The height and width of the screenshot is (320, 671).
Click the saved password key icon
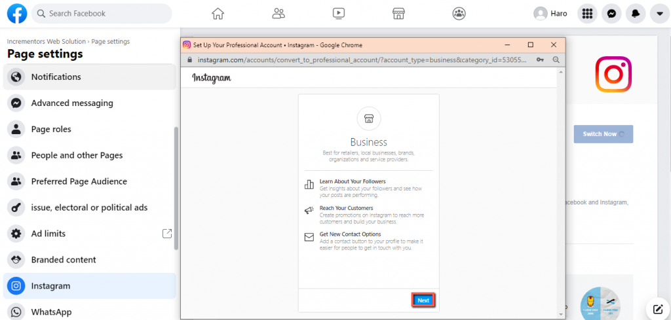[541, 60]
